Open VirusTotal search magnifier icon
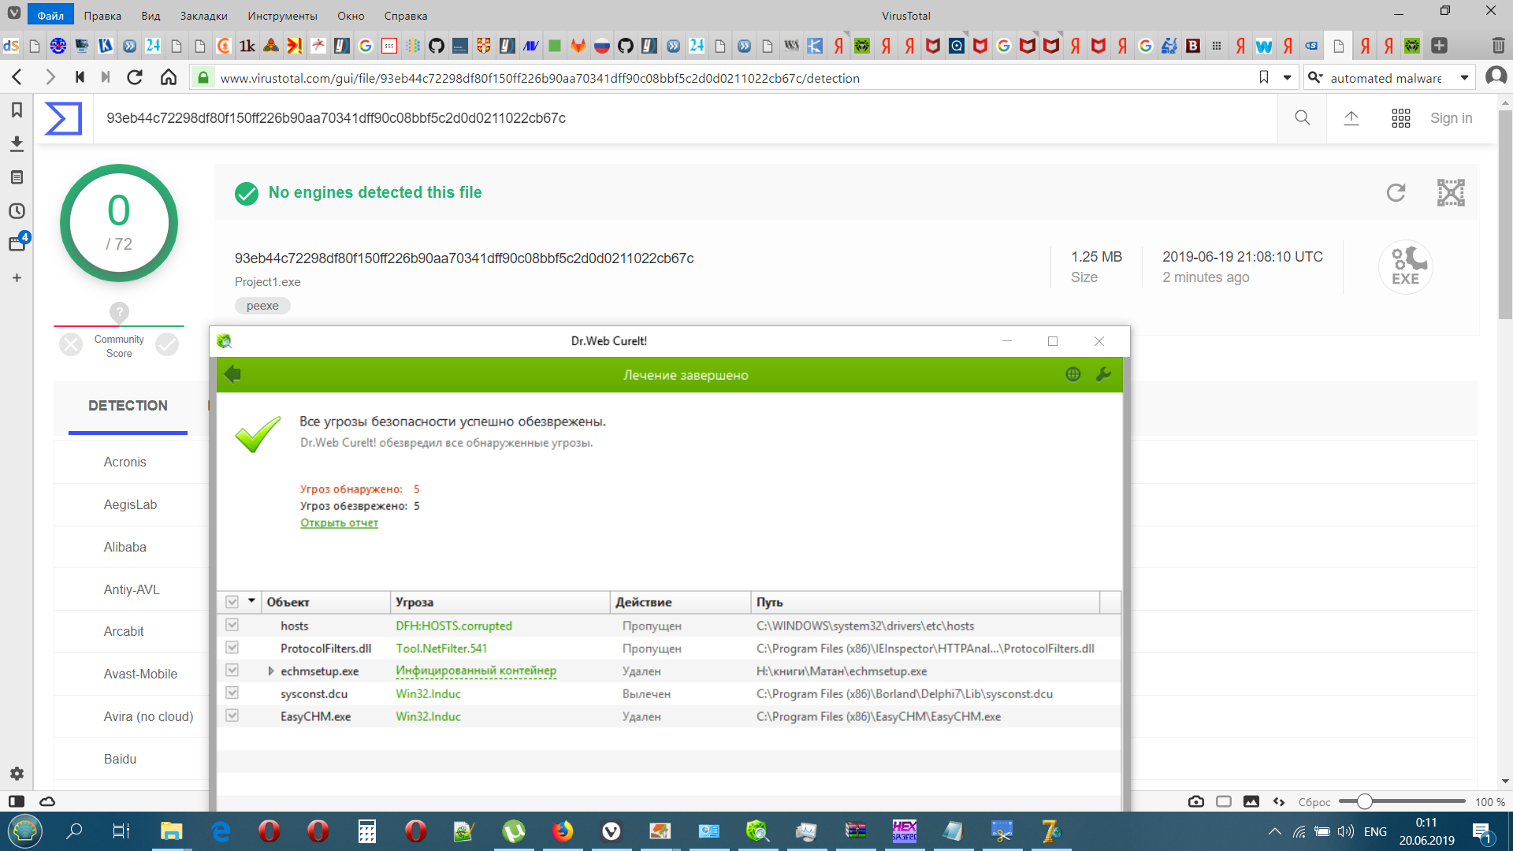This screenshot has height=851, width=1513. [x=1303, y=118]
